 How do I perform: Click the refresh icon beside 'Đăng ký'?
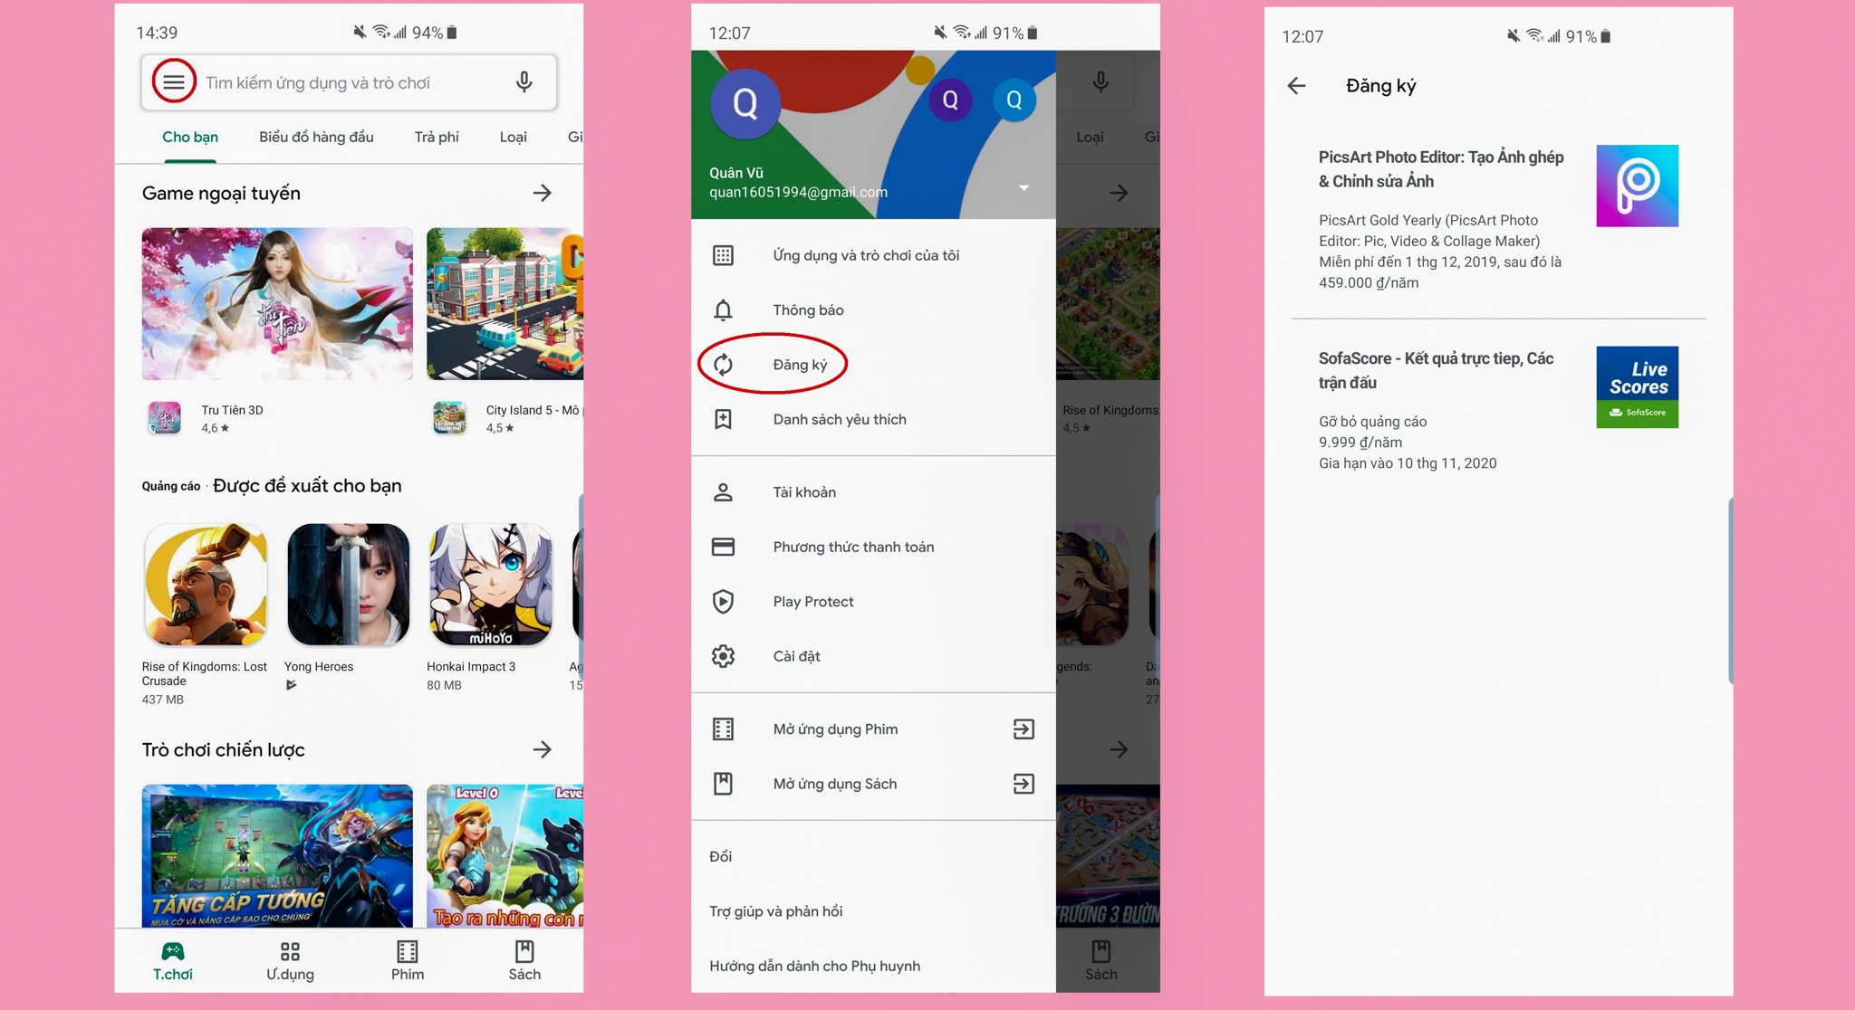tap(723, 365)
